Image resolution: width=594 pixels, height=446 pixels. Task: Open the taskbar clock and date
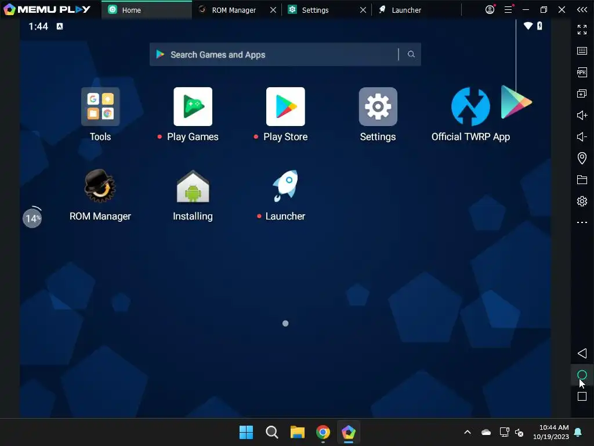pos(551,432)
